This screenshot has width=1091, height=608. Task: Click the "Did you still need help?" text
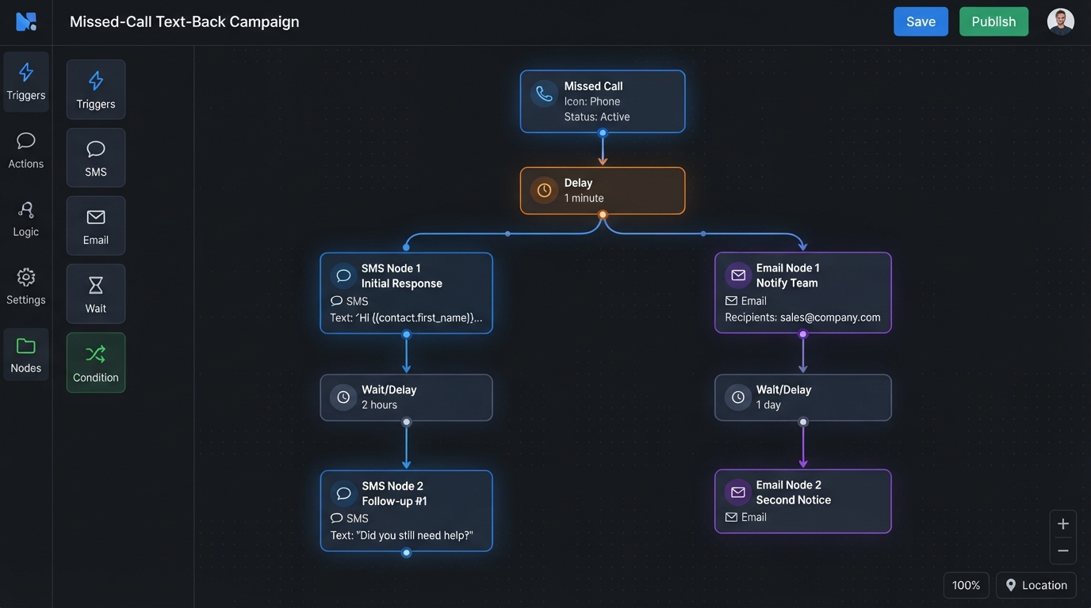point(415,535)
